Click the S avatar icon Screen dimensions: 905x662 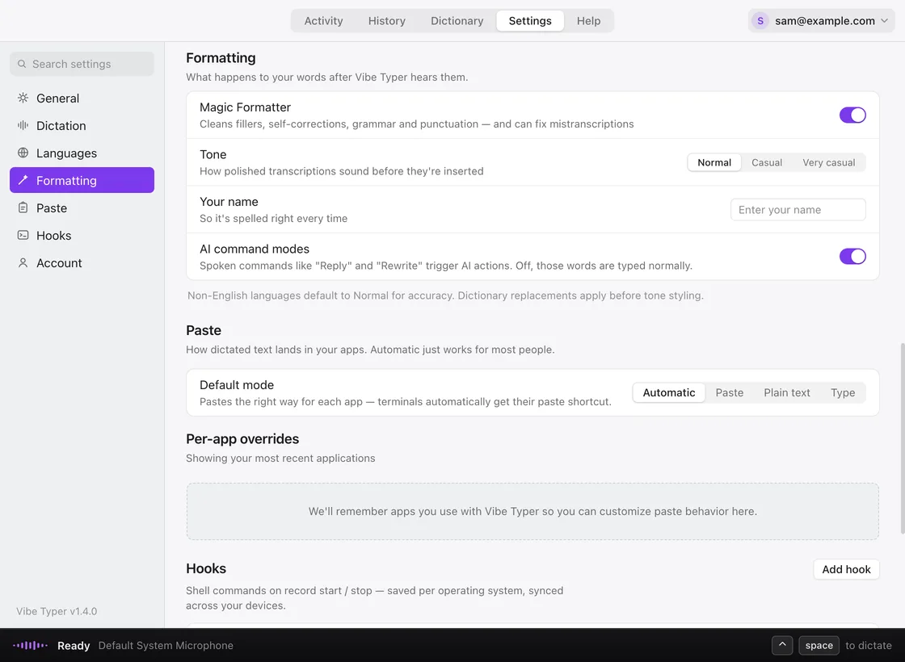[x=760, y=21]
